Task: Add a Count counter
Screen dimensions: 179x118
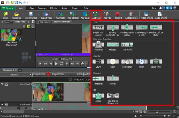Action: [x=98, y=63]
